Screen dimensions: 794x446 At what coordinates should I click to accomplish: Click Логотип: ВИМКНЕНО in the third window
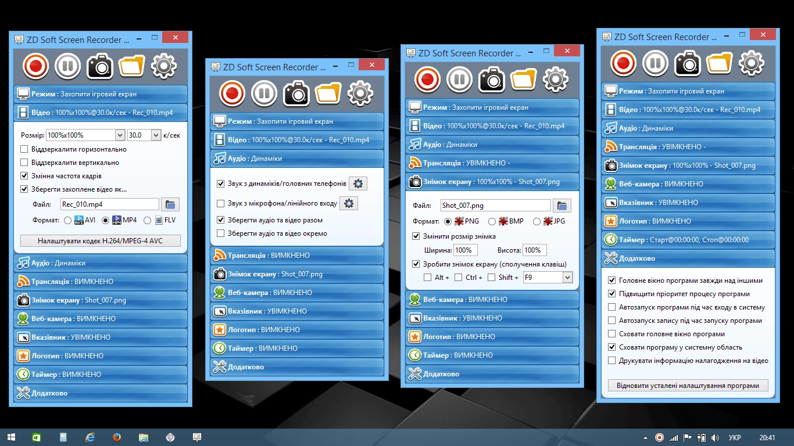[492, 337]
